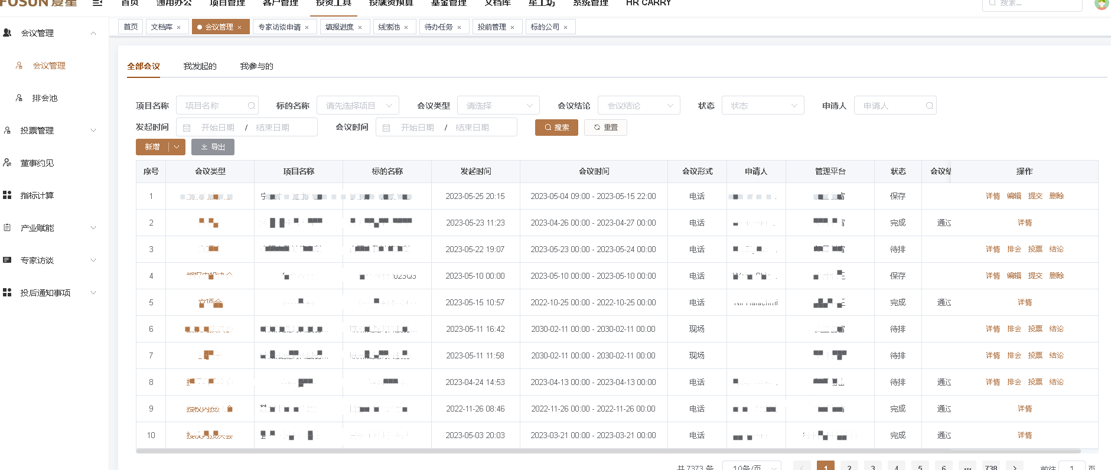Image resolution: width=1111 pixels, height=470 pixels.
Task: Close the 文档库 tab
Action: [x=178, y=27]
